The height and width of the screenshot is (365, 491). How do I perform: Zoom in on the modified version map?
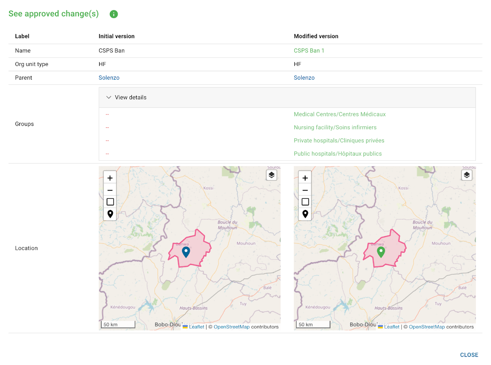[305, 178]
